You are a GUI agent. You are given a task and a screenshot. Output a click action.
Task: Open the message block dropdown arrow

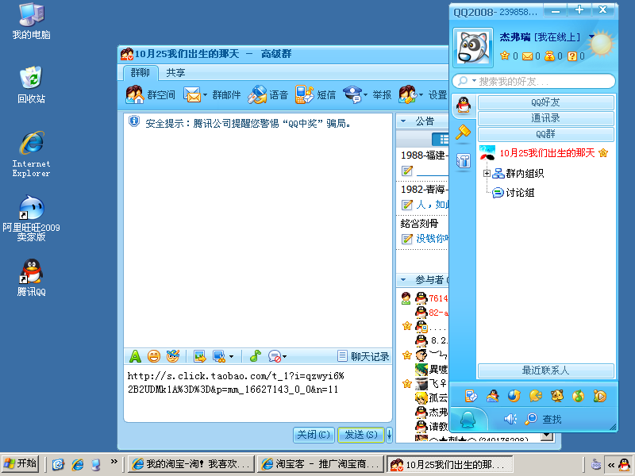(x=285, y=356)
